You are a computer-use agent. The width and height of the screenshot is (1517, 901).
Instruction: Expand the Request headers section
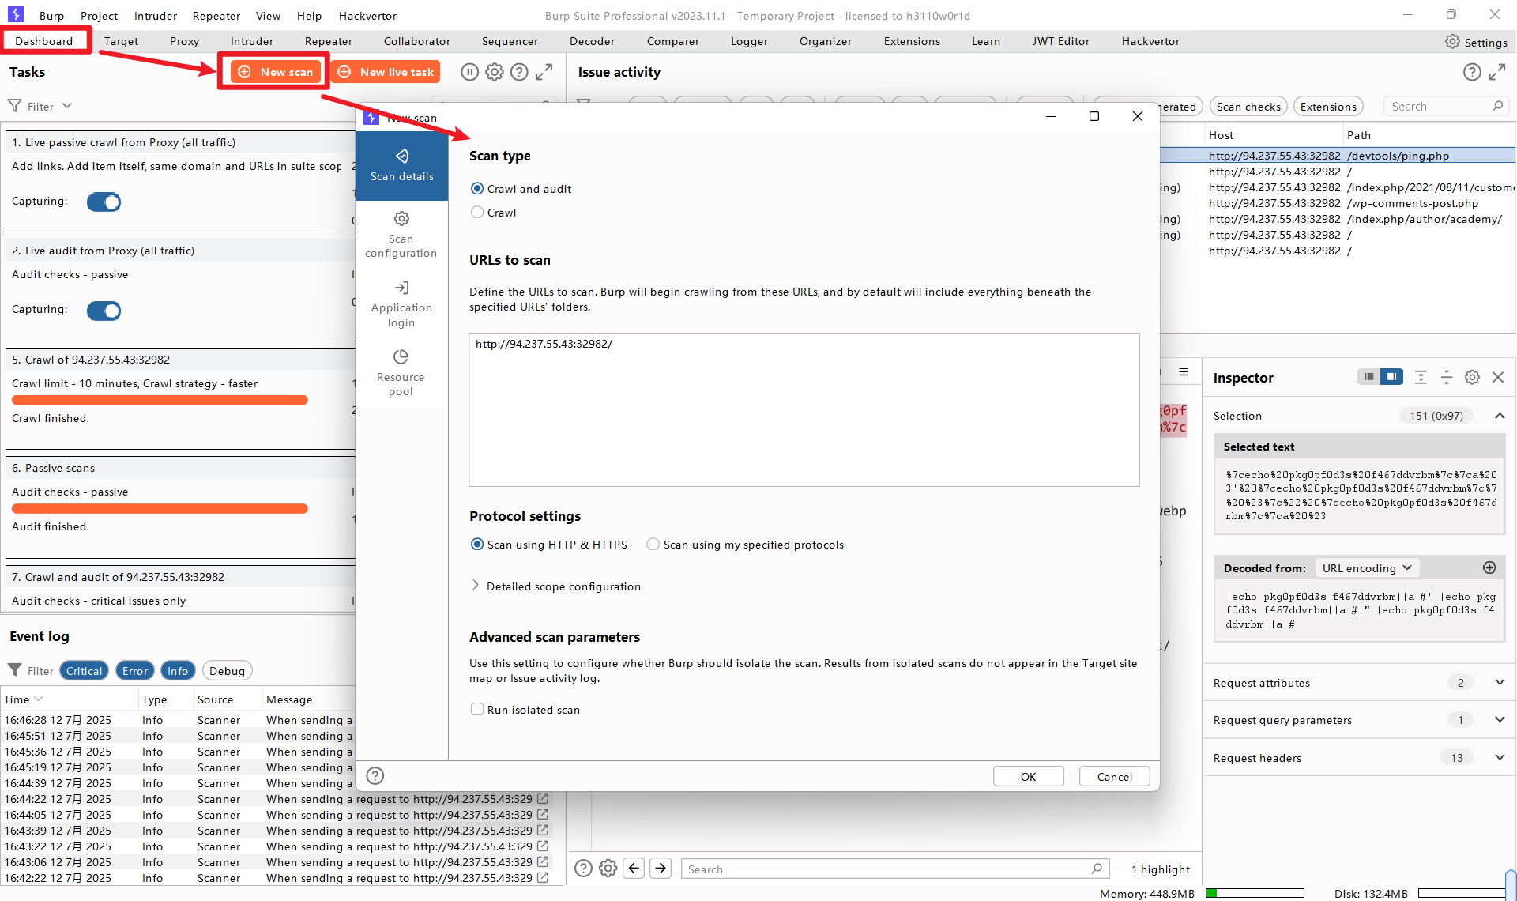tap(1499, 757)
